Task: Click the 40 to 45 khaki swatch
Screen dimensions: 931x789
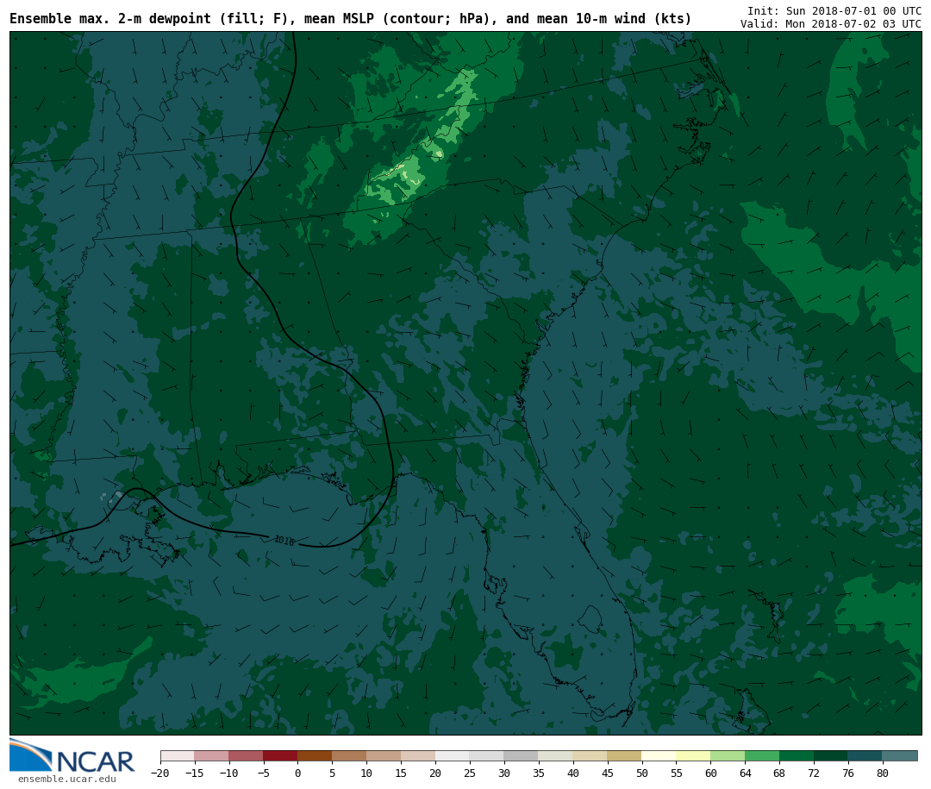Action: pyautogui.click(x=590, y=756)
